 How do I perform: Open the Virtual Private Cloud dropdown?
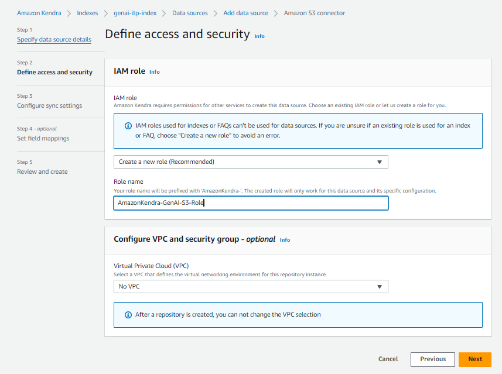point(250,287)
